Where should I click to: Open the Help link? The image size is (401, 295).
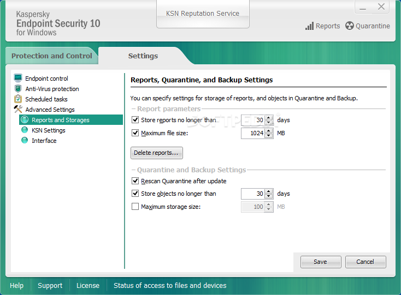click(16, 285)
